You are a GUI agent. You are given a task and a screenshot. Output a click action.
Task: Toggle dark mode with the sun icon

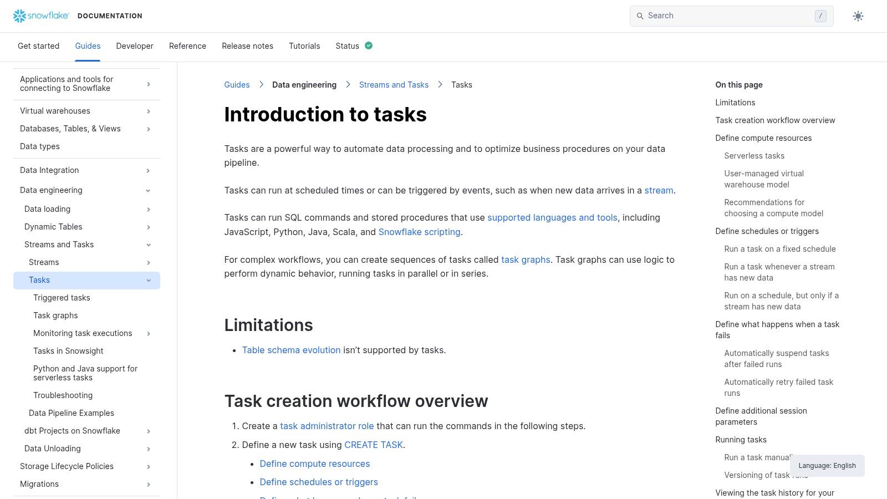858,16
